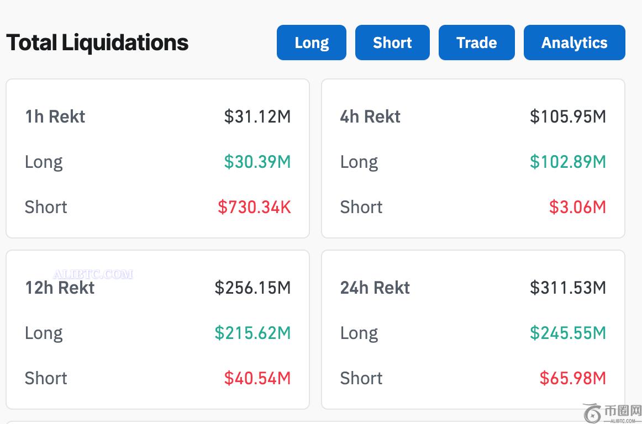Select the 1h short value $730.34K
Screen dimensions: 642x424
coord(254,207)
